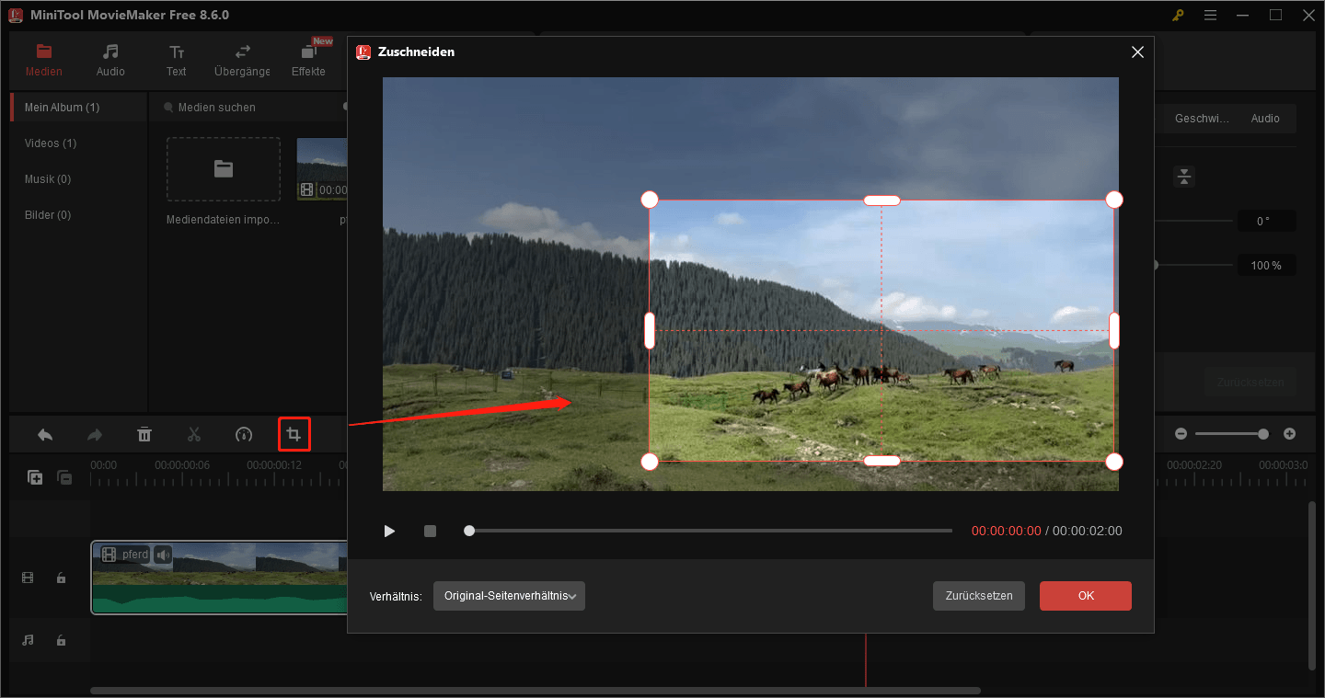Click the rotation 0° value field
1325x698 pixels.
pos(1266,221)
